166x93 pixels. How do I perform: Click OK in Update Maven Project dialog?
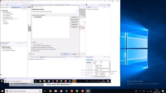(x=65, y=54)
